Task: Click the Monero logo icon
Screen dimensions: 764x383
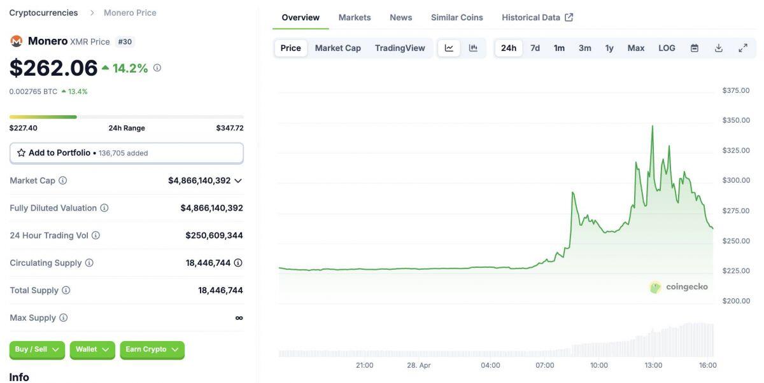Action: 16,41
